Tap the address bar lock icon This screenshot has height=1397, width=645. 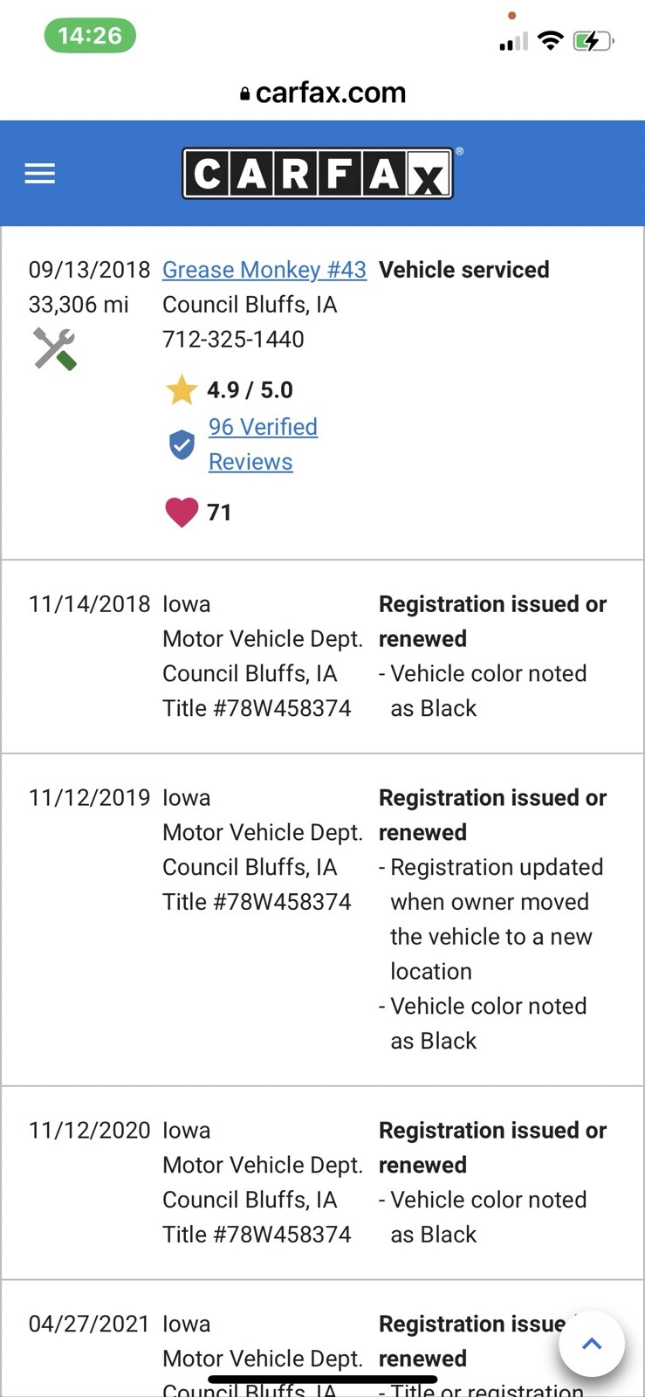[245, 93]
